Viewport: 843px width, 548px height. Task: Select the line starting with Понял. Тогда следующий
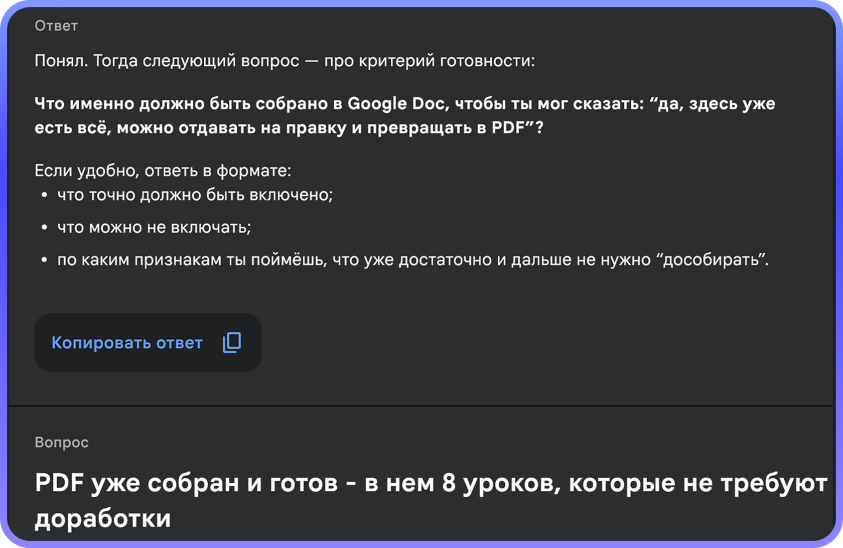pos(285,61)
